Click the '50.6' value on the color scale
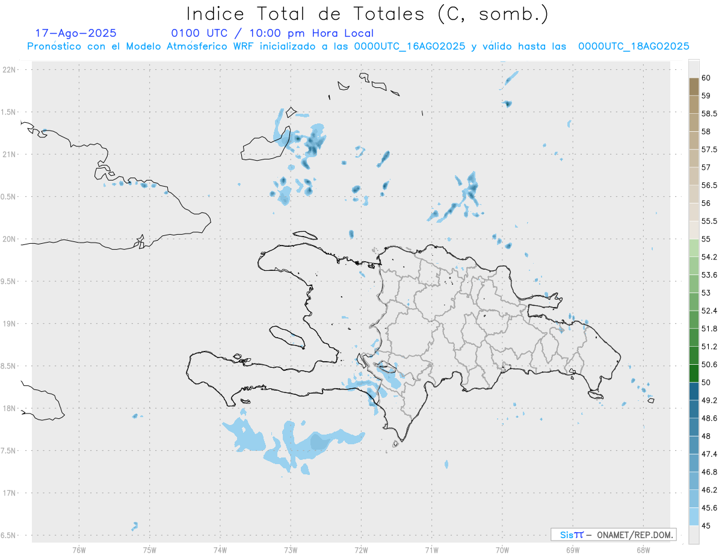Viewport: 722px width, 558px height. (x=709, y=364)
